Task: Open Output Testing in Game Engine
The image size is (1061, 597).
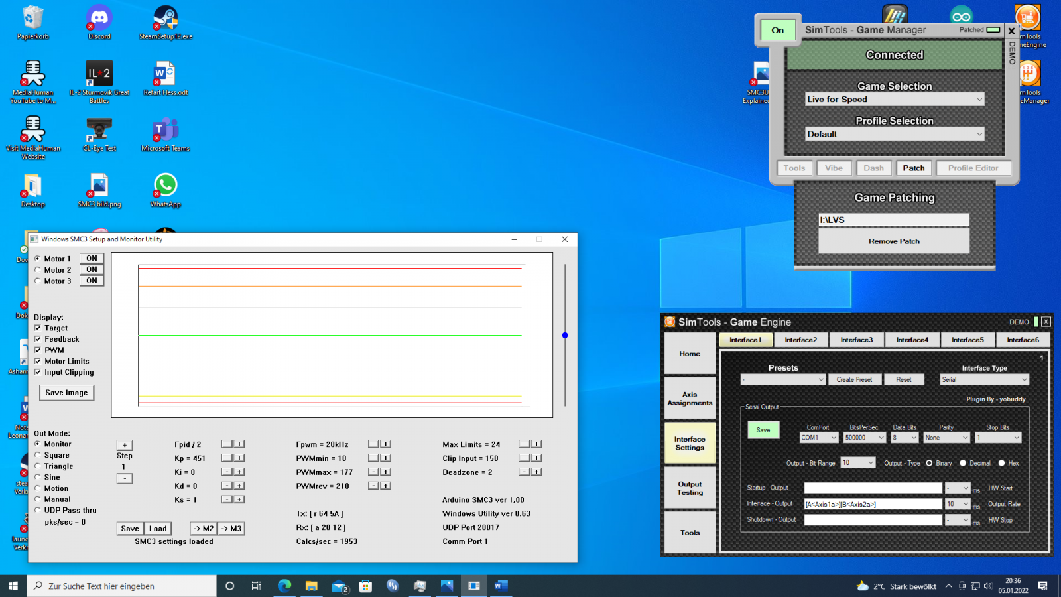Action: [x=690, y=488]
